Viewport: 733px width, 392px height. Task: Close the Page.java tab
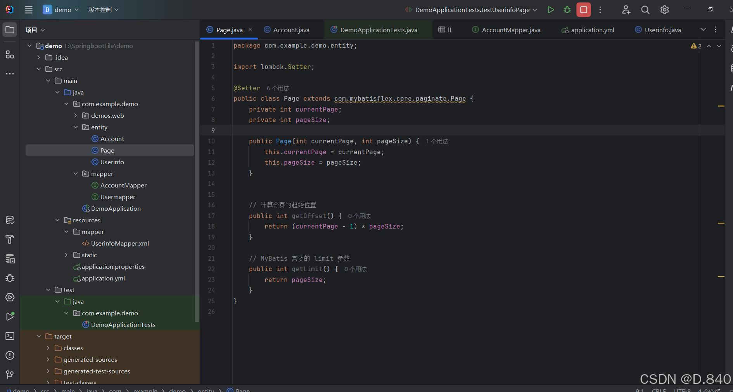pos(250,29)
